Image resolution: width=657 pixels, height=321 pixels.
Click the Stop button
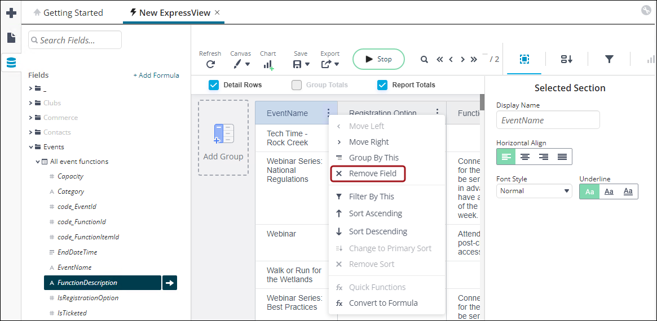click(379, 59)
